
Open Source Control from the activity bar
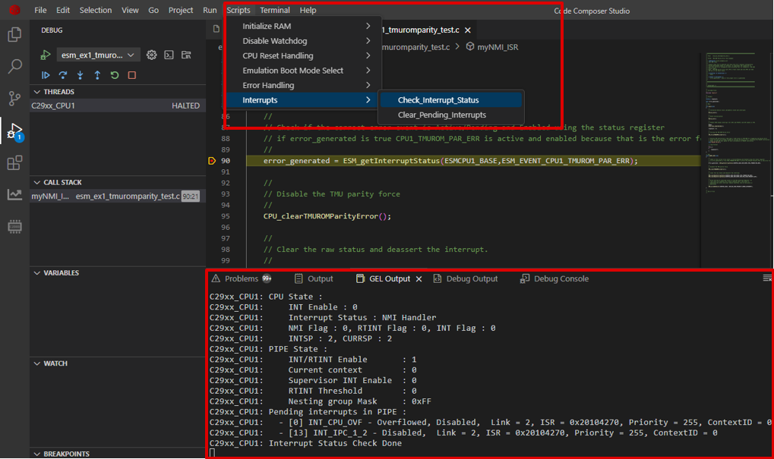pos(14,99)
